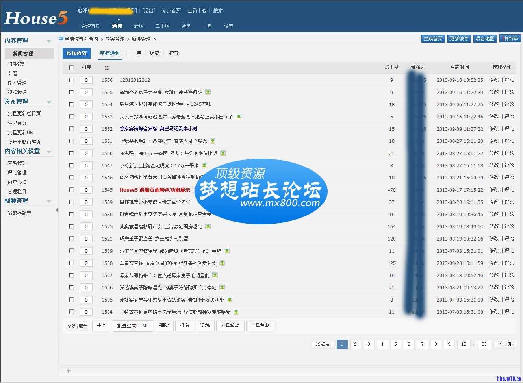This screenshot has height=383, width=523.
Task: Click the sort order field for ID 1554
Action: point(86,104)
